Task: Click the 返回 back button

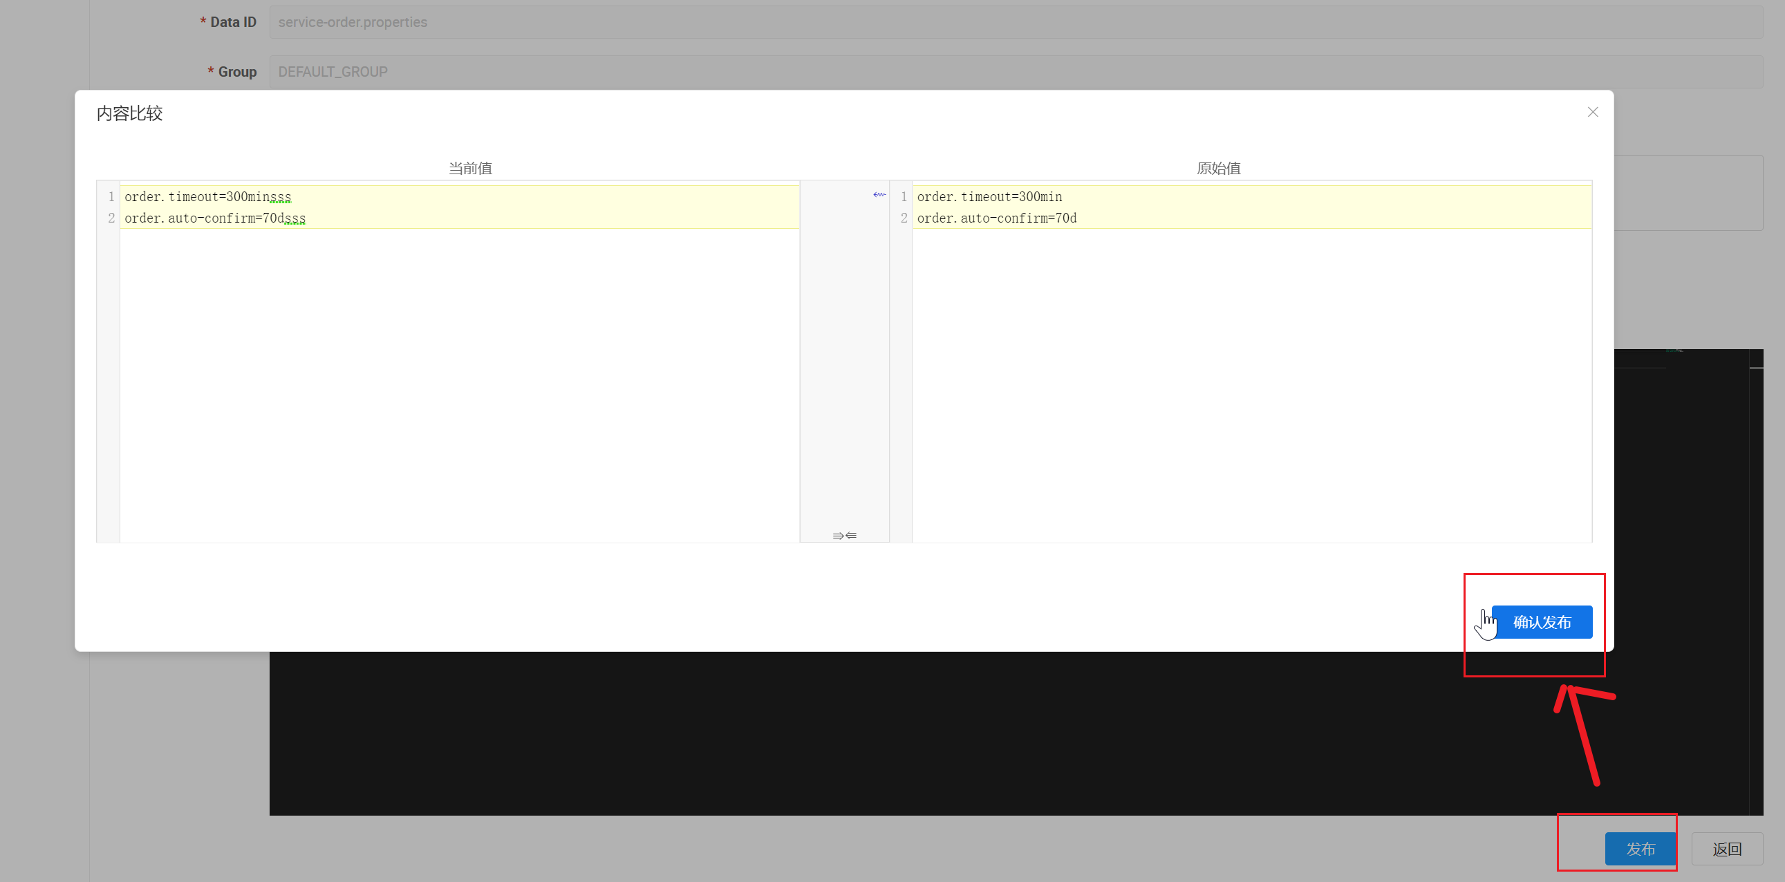Action: tap(1726, 848)
